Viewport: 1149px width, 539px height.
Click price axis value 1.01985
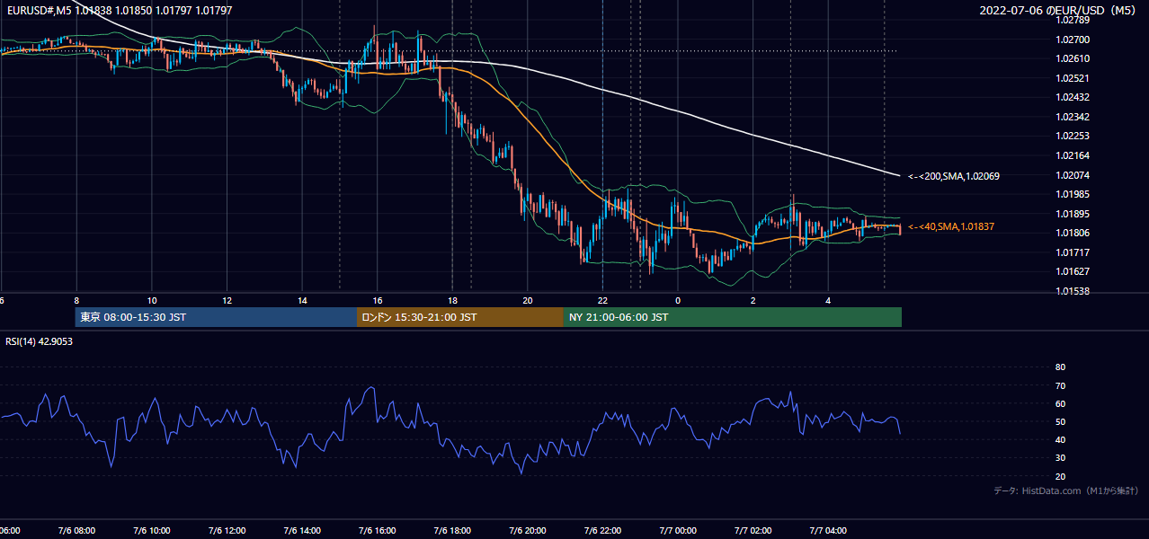point(1073,194)
